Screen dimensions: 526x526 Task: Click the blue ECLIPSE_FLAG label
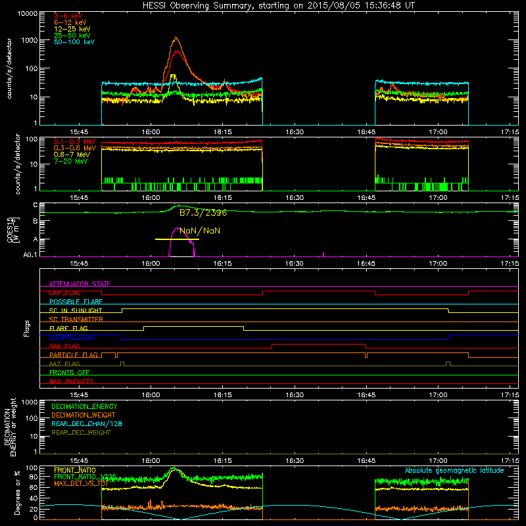72,337
